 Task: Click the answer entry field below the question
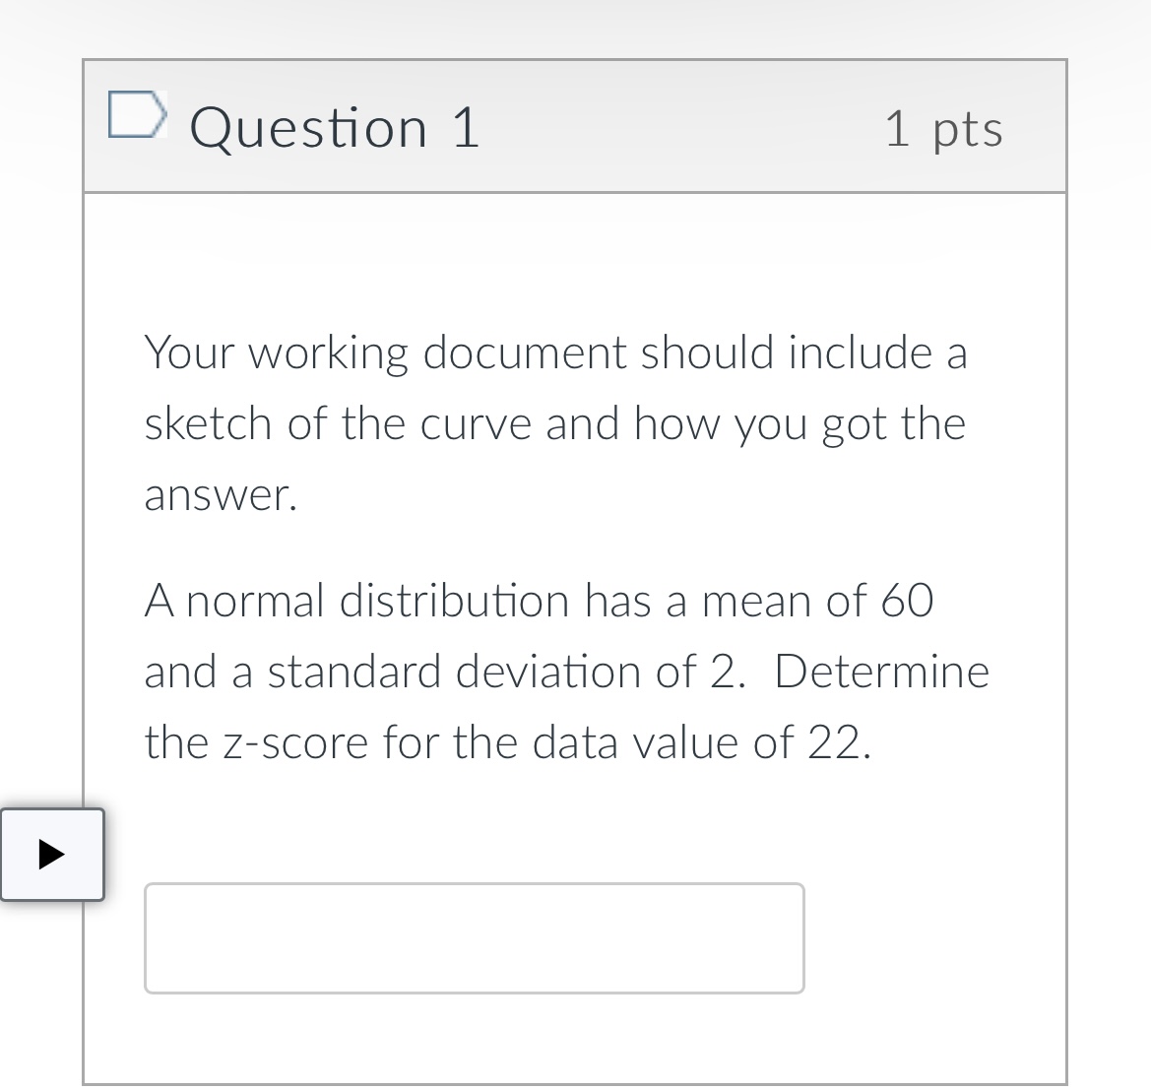point(474,937)
